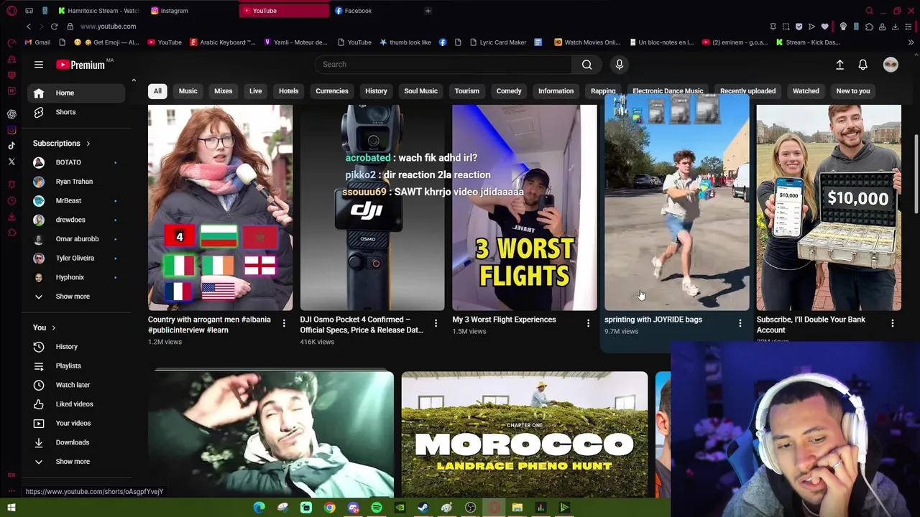Open Steam from the taskbar
Viewport: 920px width, 517px height.
pyautogui.click(x=423, y=508)
